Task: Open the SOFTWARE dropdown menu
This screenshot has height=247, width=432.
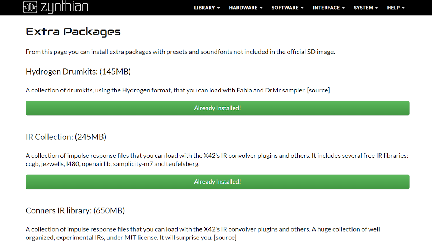Action: point(287,8)
